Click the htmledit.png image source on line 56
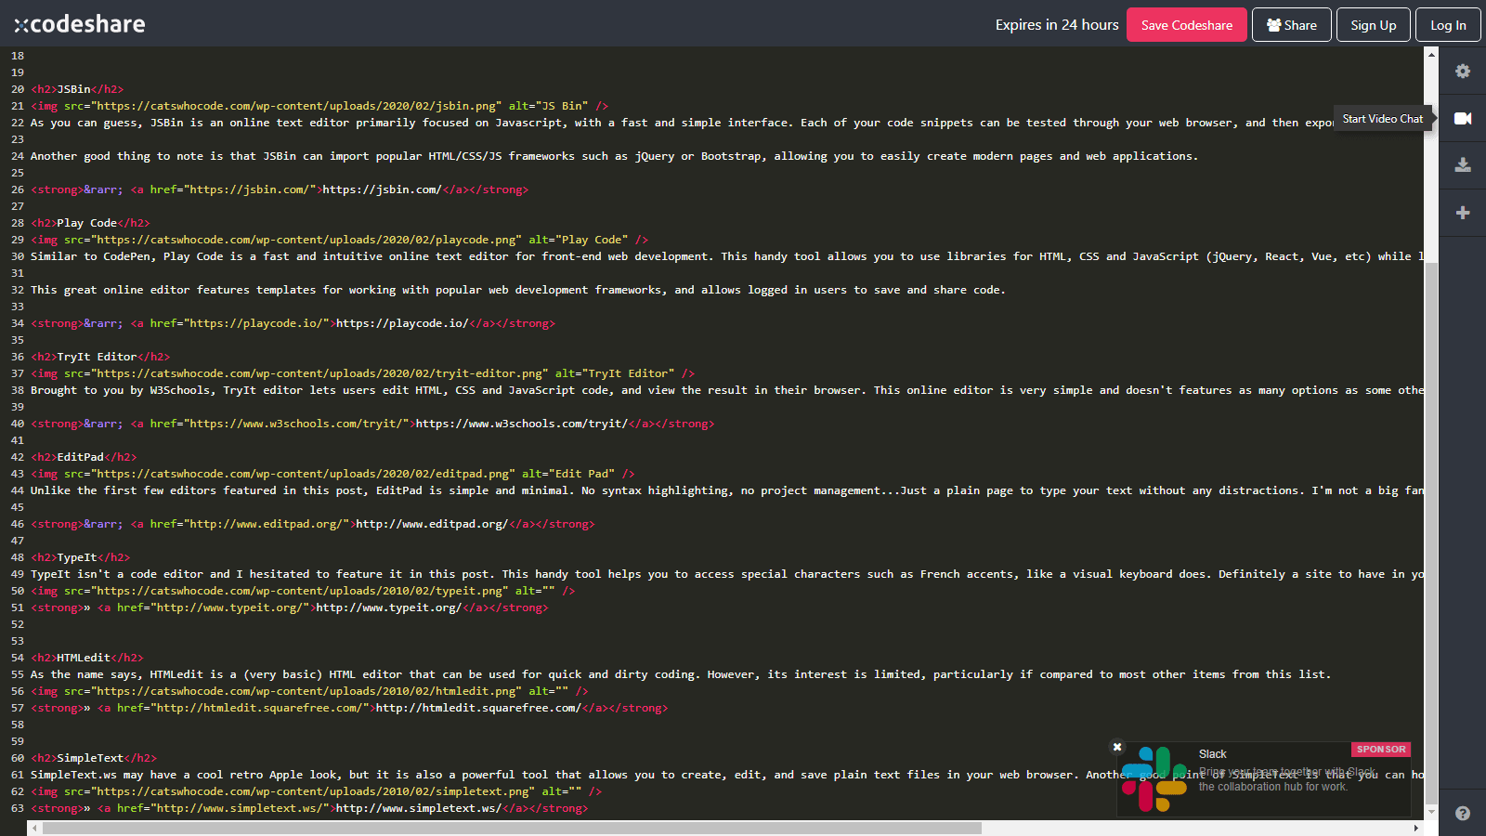Viewport: 1486px width, 836px height. tap(306, 691)
